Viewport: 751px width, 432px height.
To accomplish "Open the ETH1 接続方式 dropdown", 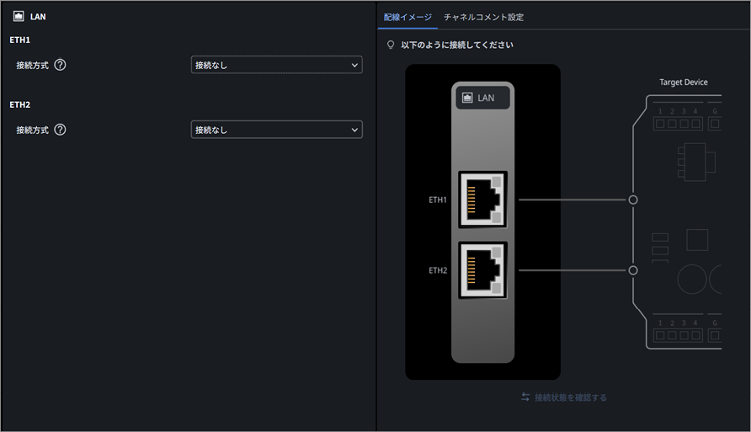I will pyautogui.click(x=276, y=65).
